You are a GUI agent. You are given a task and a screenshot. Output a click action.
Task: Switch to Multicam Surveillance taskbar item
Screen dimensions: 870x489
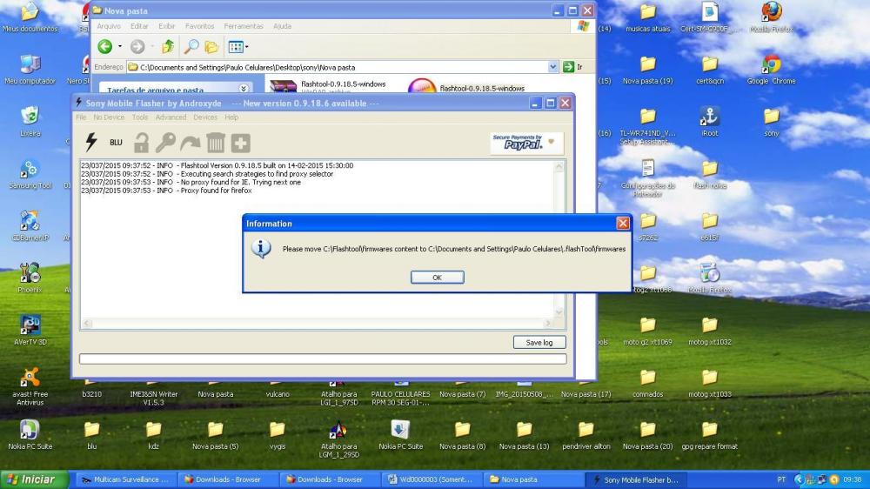[x=124, y=479]
